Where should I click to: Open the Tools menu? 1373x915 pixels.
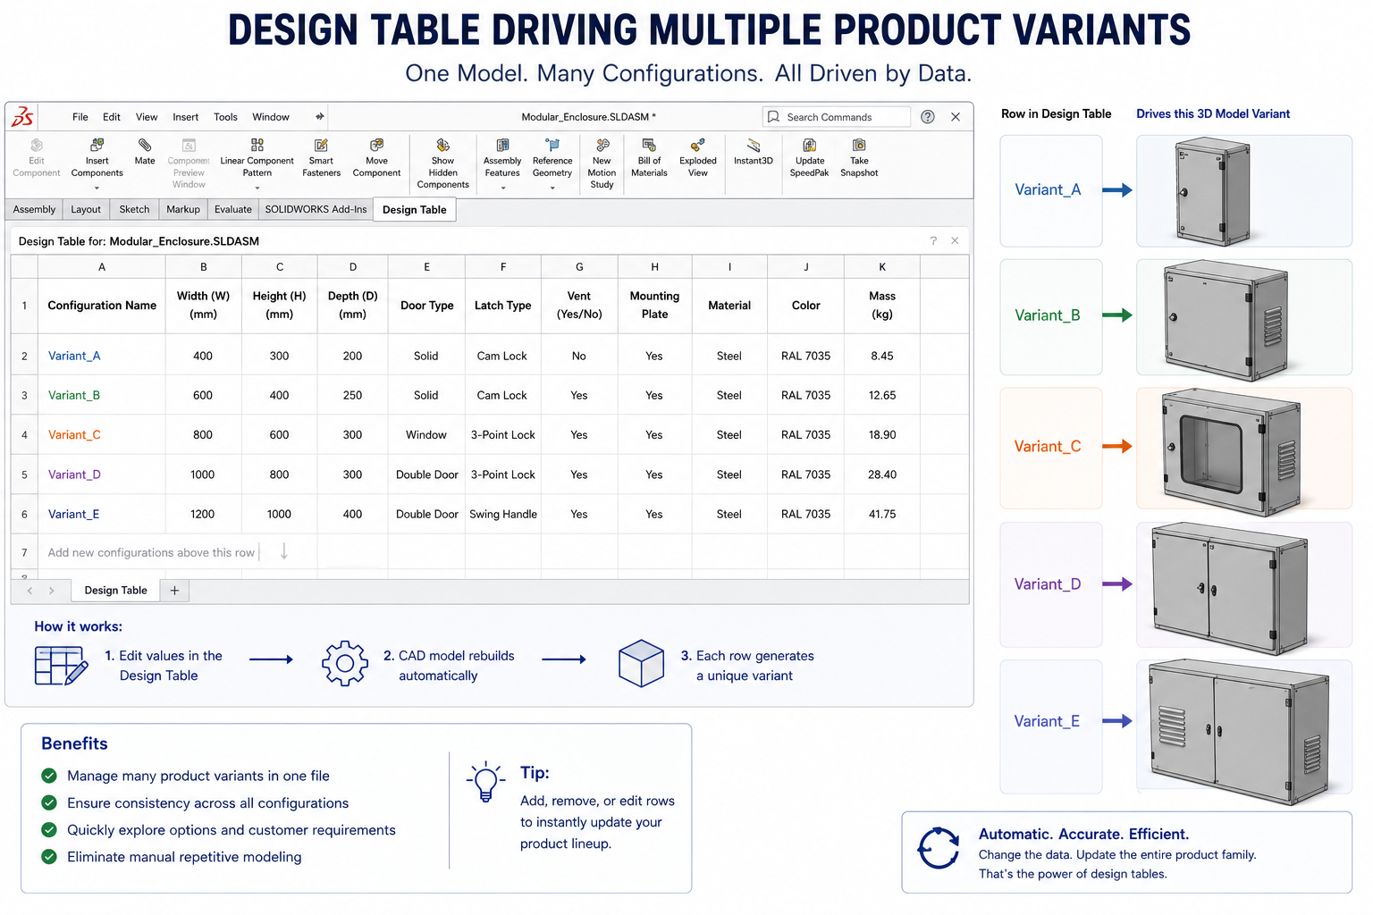click(x=225, y=117)
